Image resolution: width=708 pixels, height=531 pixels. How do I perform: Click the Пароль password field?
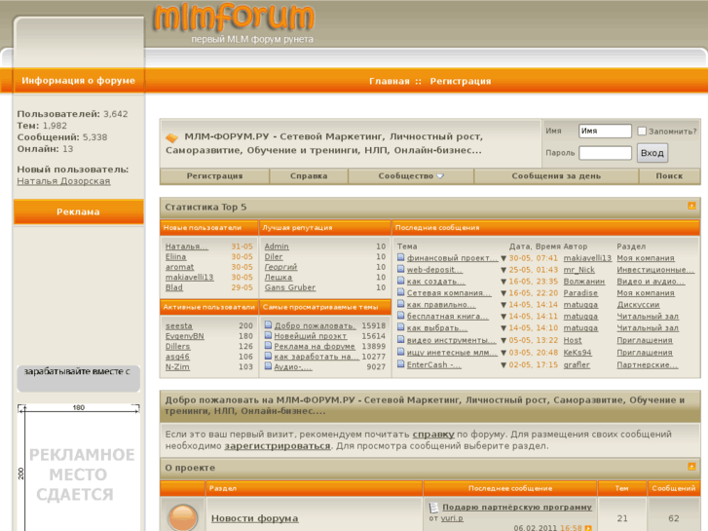605,153
